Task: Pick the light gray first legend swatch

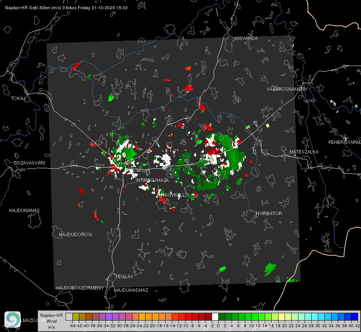Action: tap(69, 317)
